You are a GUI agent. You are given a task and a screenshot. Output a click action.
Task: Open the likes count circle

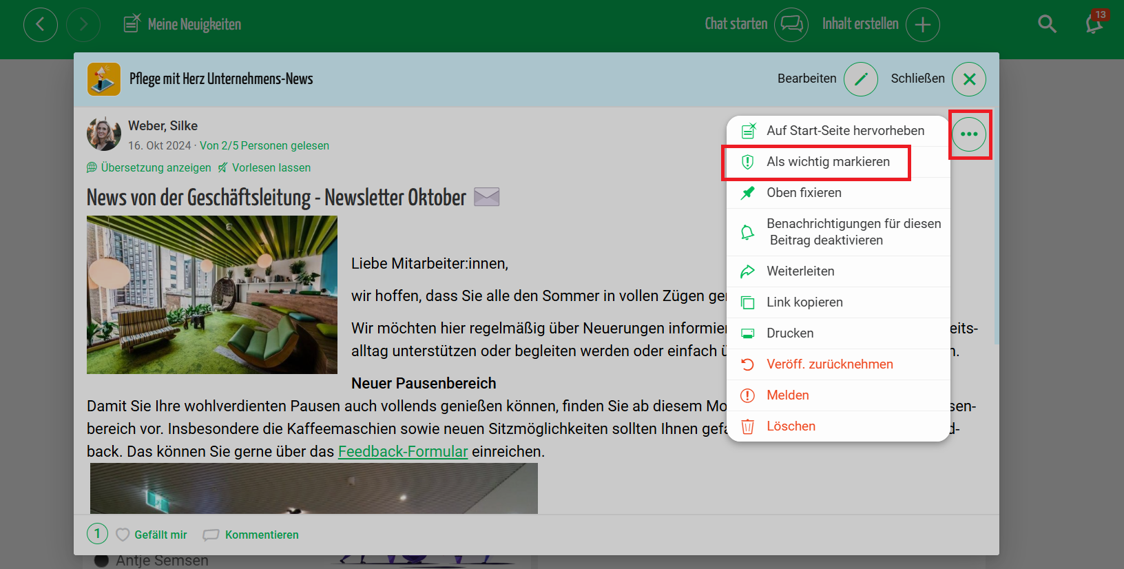point(97,534)
